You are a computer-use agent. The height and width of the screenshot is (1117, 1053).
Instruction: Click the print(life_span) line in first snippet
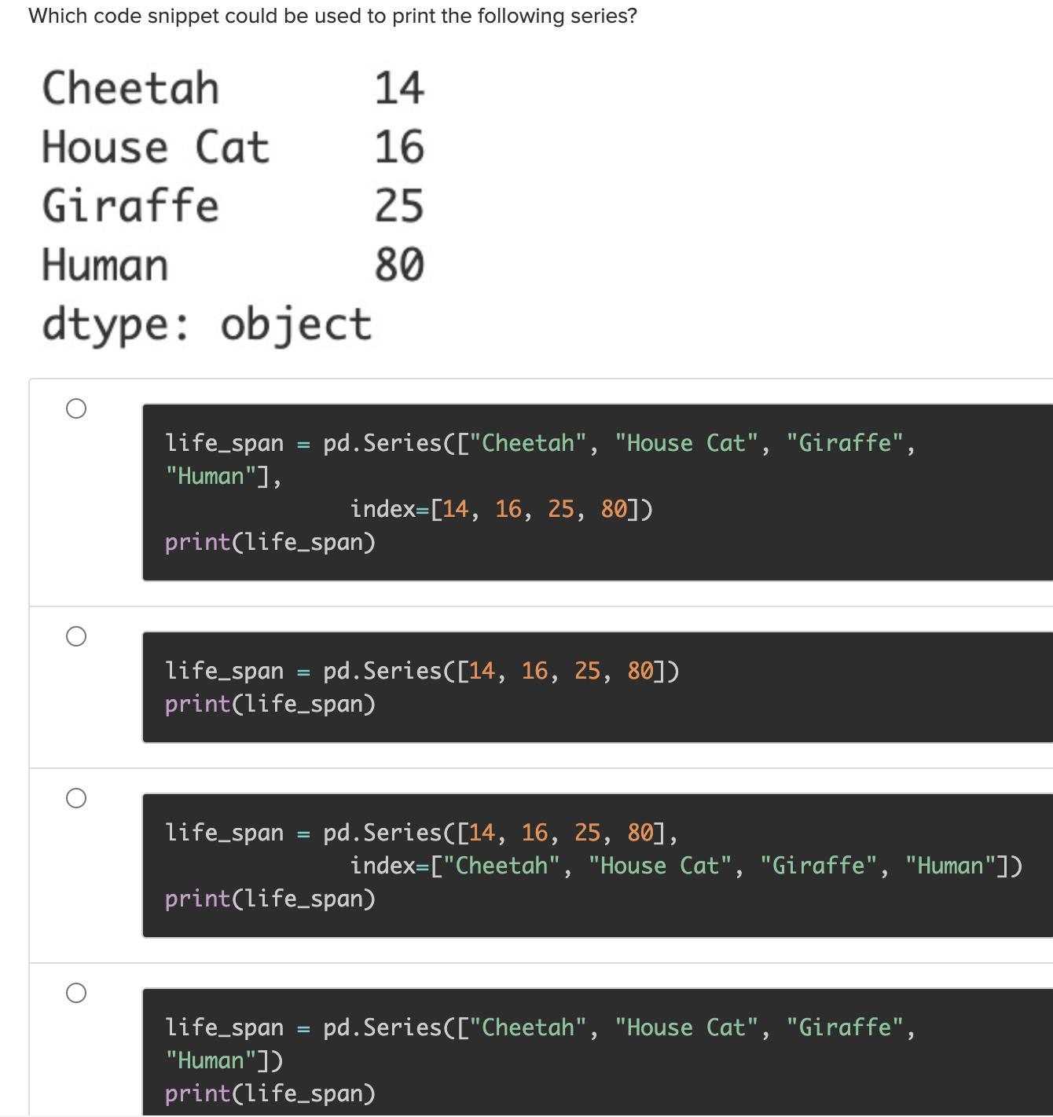270,542
